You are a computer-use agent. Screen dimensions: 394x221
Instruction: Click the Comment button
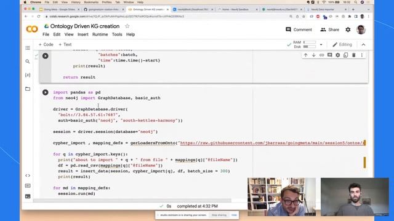(299, 29)
